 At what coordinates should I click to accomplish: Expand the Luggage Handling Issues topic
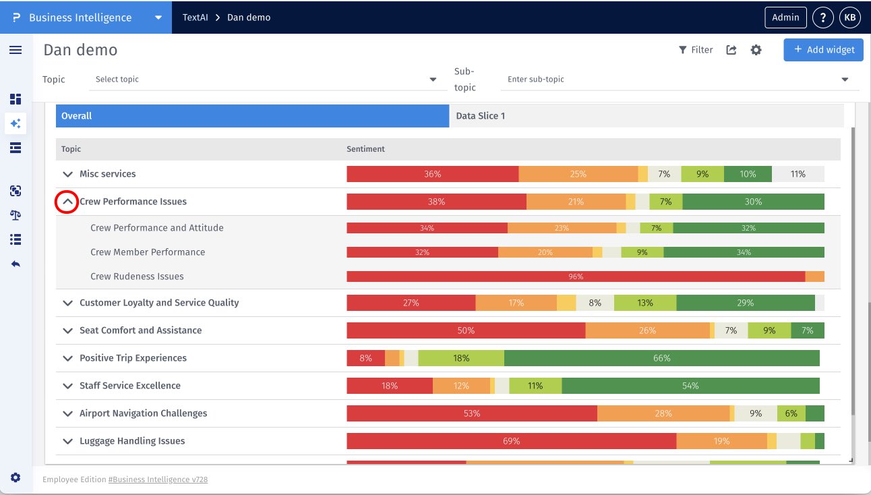click(67, 441)
